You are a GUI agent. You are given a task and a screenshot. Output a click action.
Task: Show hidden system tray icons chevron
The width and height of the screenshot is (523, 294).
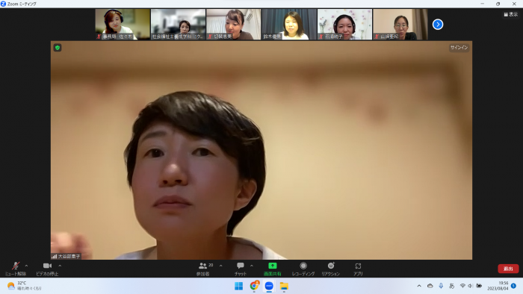coord(419,286)
